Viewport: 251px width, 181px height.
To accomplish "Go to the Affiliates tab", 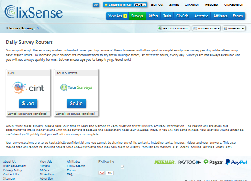I will [x=221, y=16].
